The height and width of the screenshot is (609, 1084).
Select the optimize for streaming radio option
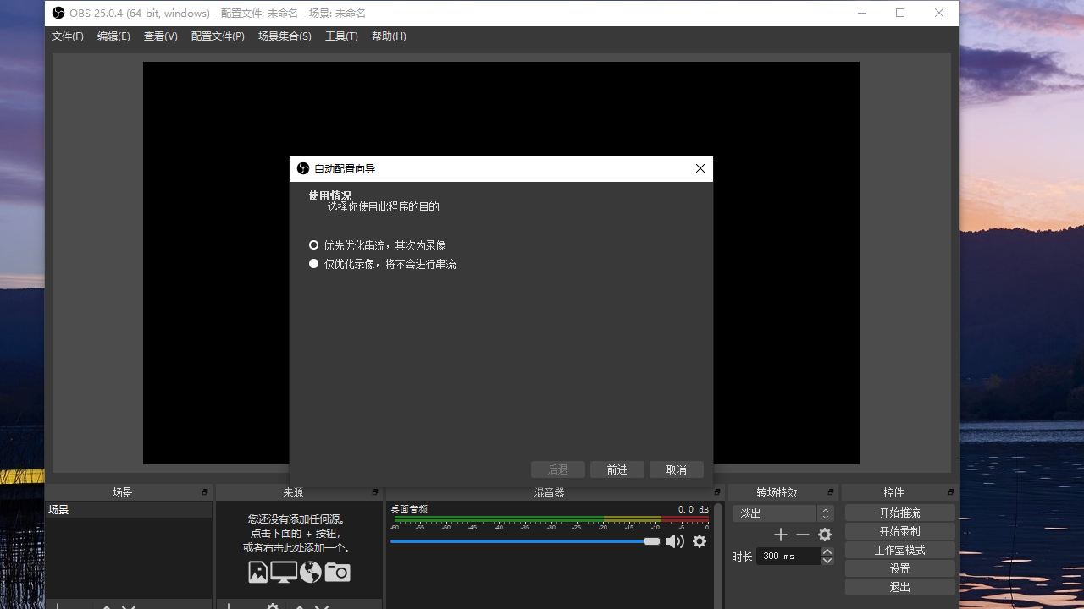point(314,245)
